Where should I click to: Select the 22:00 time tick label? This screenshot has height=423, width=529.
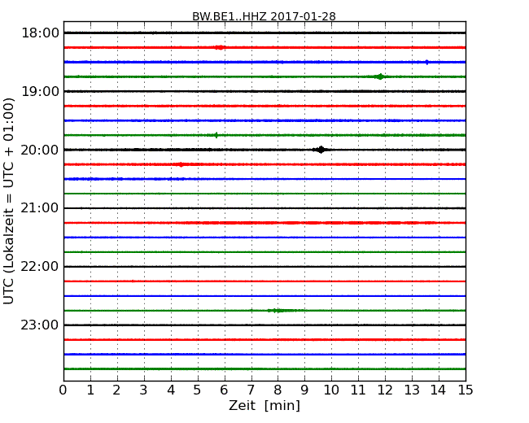[x=40, y=267]
